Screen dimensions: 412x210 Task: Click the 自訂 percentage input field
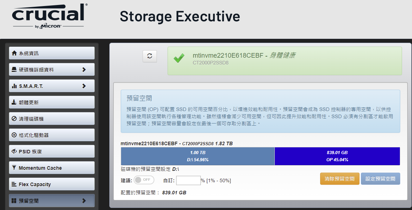[188, 180]
